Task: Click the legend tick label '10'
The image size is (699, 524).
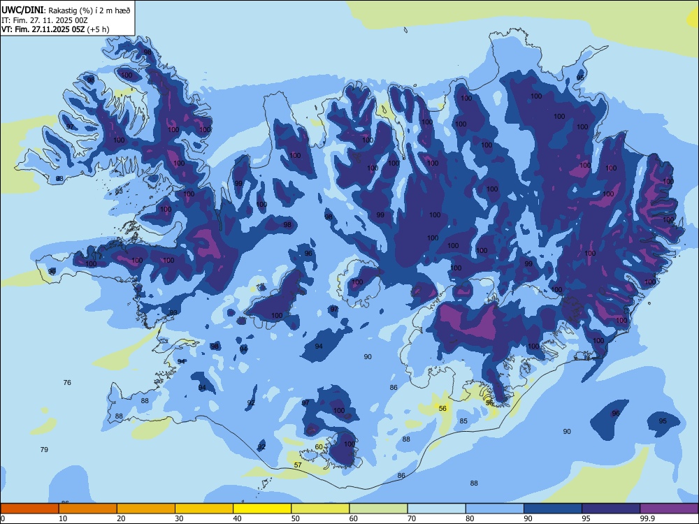Action: point(63,518)
